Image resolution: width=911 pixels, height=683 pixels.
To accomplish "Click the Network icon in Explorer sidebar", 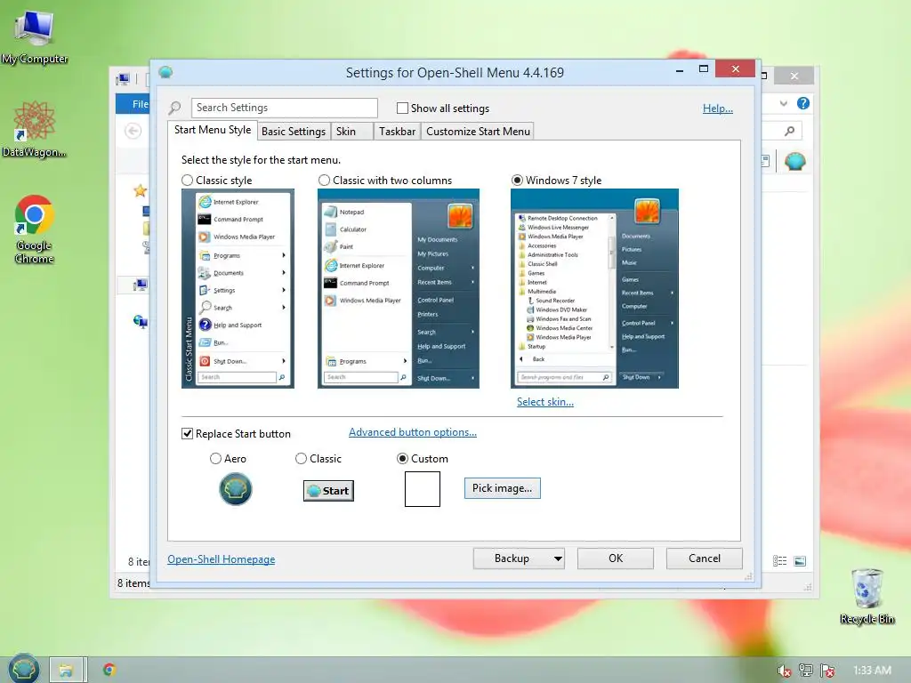I will click(140, 320).
